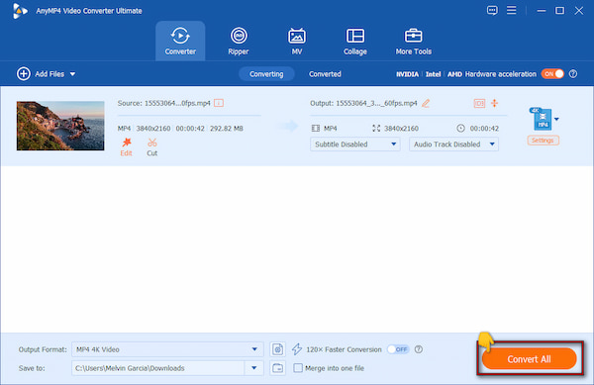
Task: Open Hardware acceleration help icon
Action: (573, 74)
